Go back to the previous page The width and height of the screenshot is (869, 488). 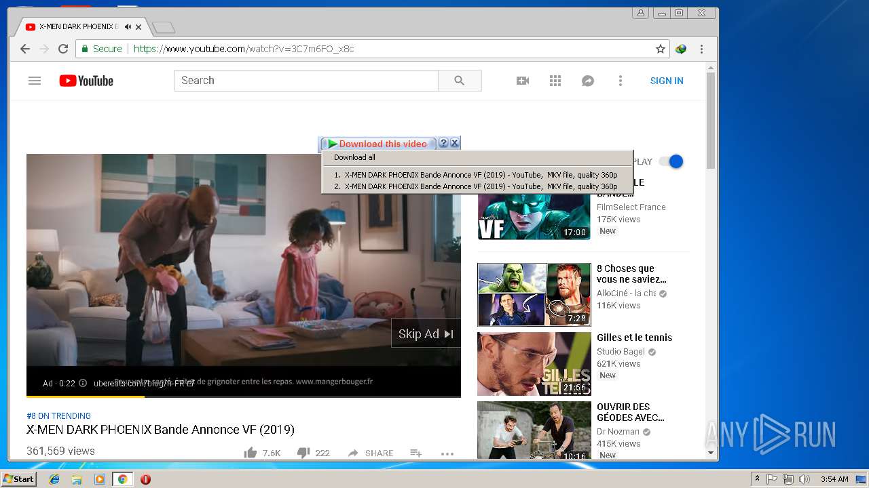[25, 49]
